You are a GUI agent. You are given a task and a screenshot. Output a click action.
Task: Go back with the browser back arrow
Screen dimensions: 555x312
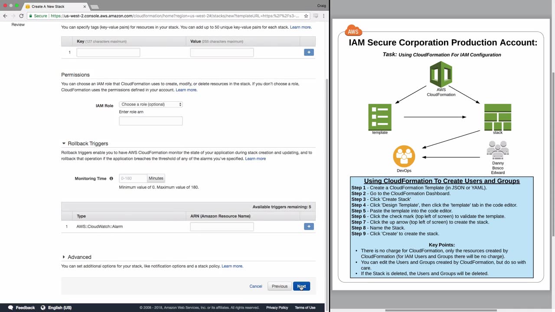coord(5,16)
